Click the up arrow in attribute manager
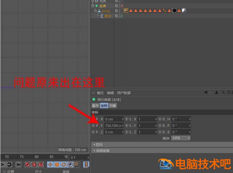 tap(217, 93)
